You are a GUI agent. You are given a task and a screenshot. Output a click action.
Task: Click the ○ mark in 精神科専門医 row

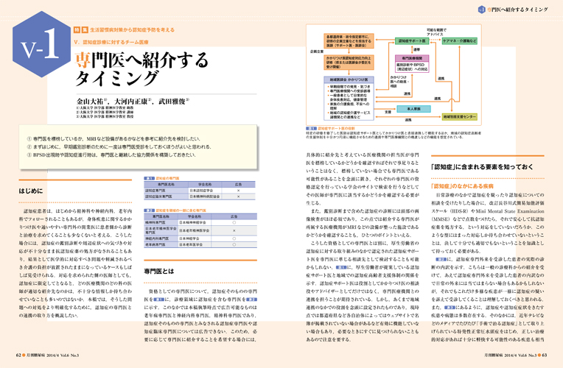click(234, 222)
